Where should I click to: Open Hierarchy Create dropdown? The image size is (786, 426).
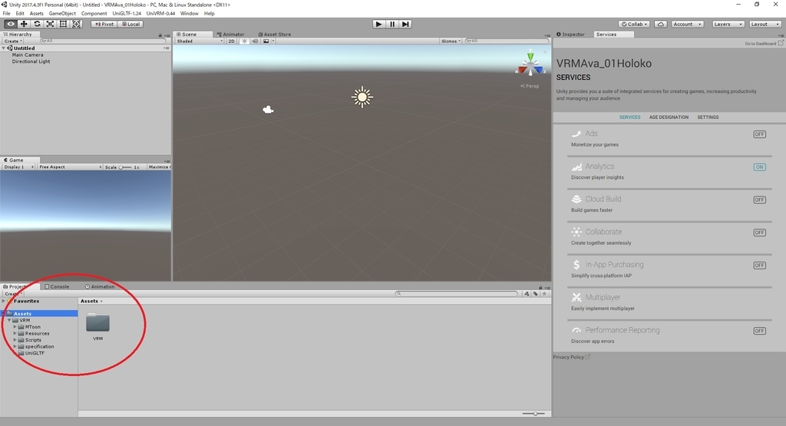pos(13,41)
